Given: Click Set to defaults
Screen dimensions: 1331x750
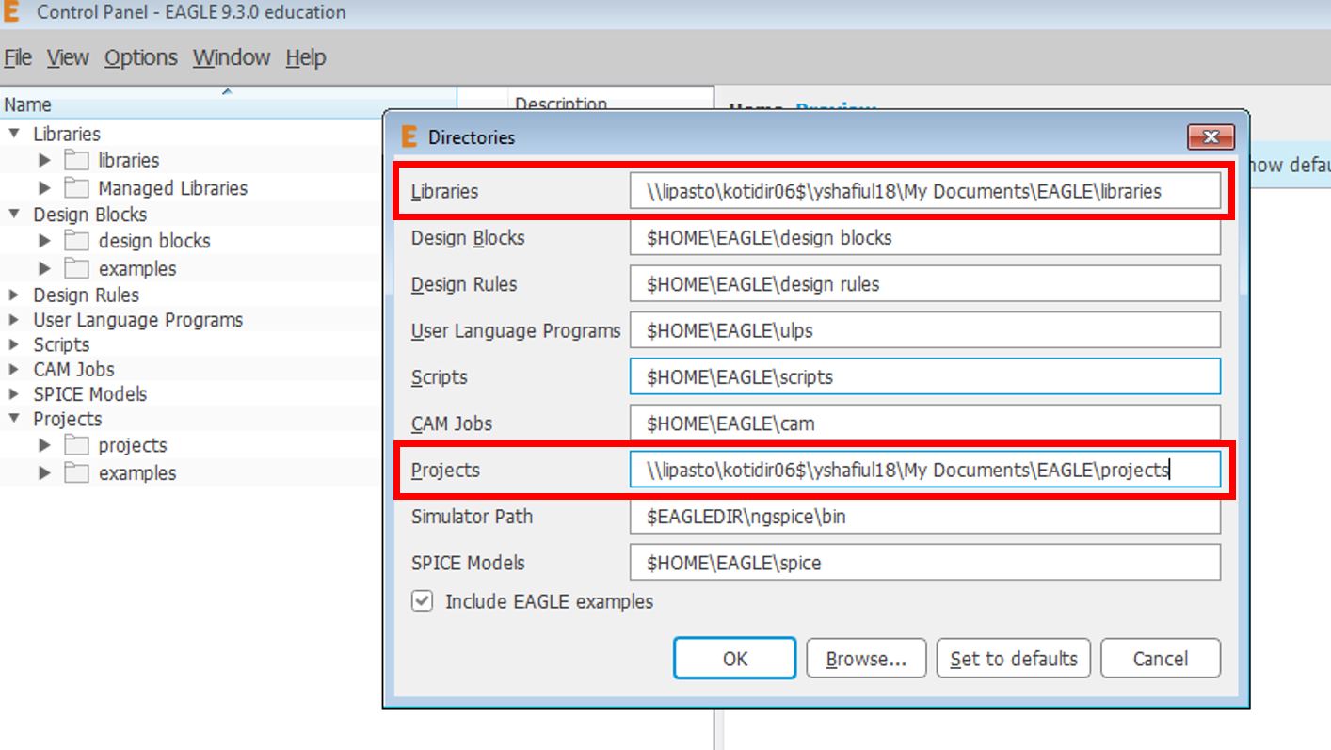Looking at the screenshot, I should pyautogui.click(x=1014, y=659).
